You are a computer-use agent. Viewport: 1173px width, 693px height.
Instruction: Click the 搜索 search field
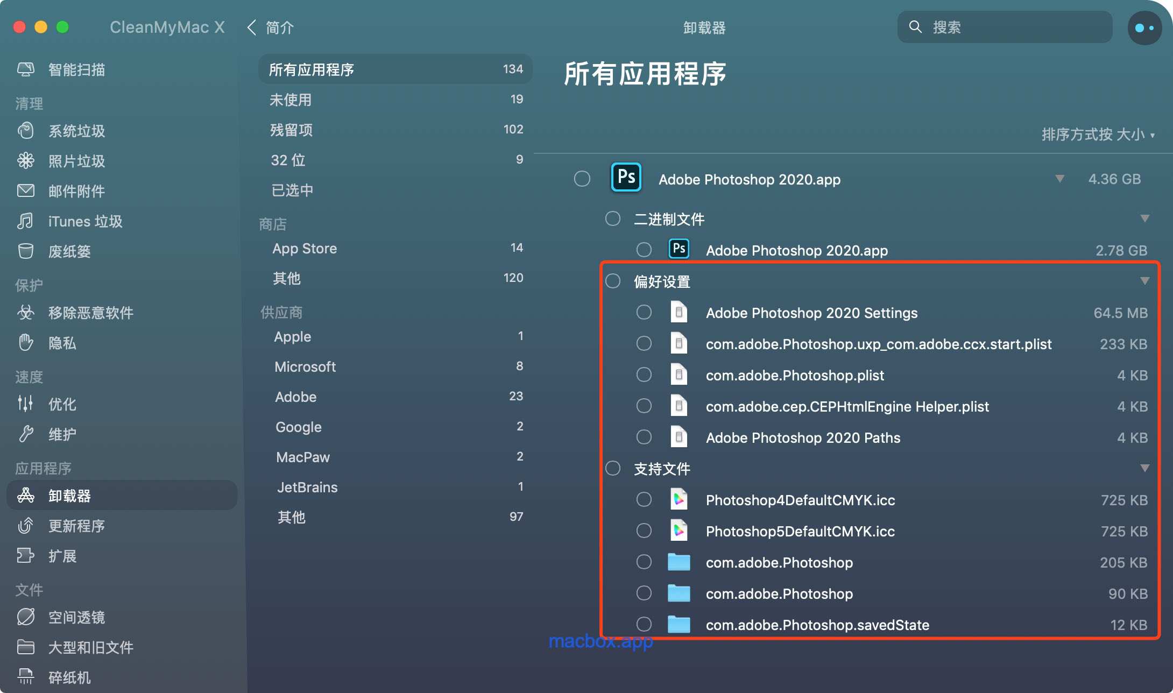pos(1005,27)
